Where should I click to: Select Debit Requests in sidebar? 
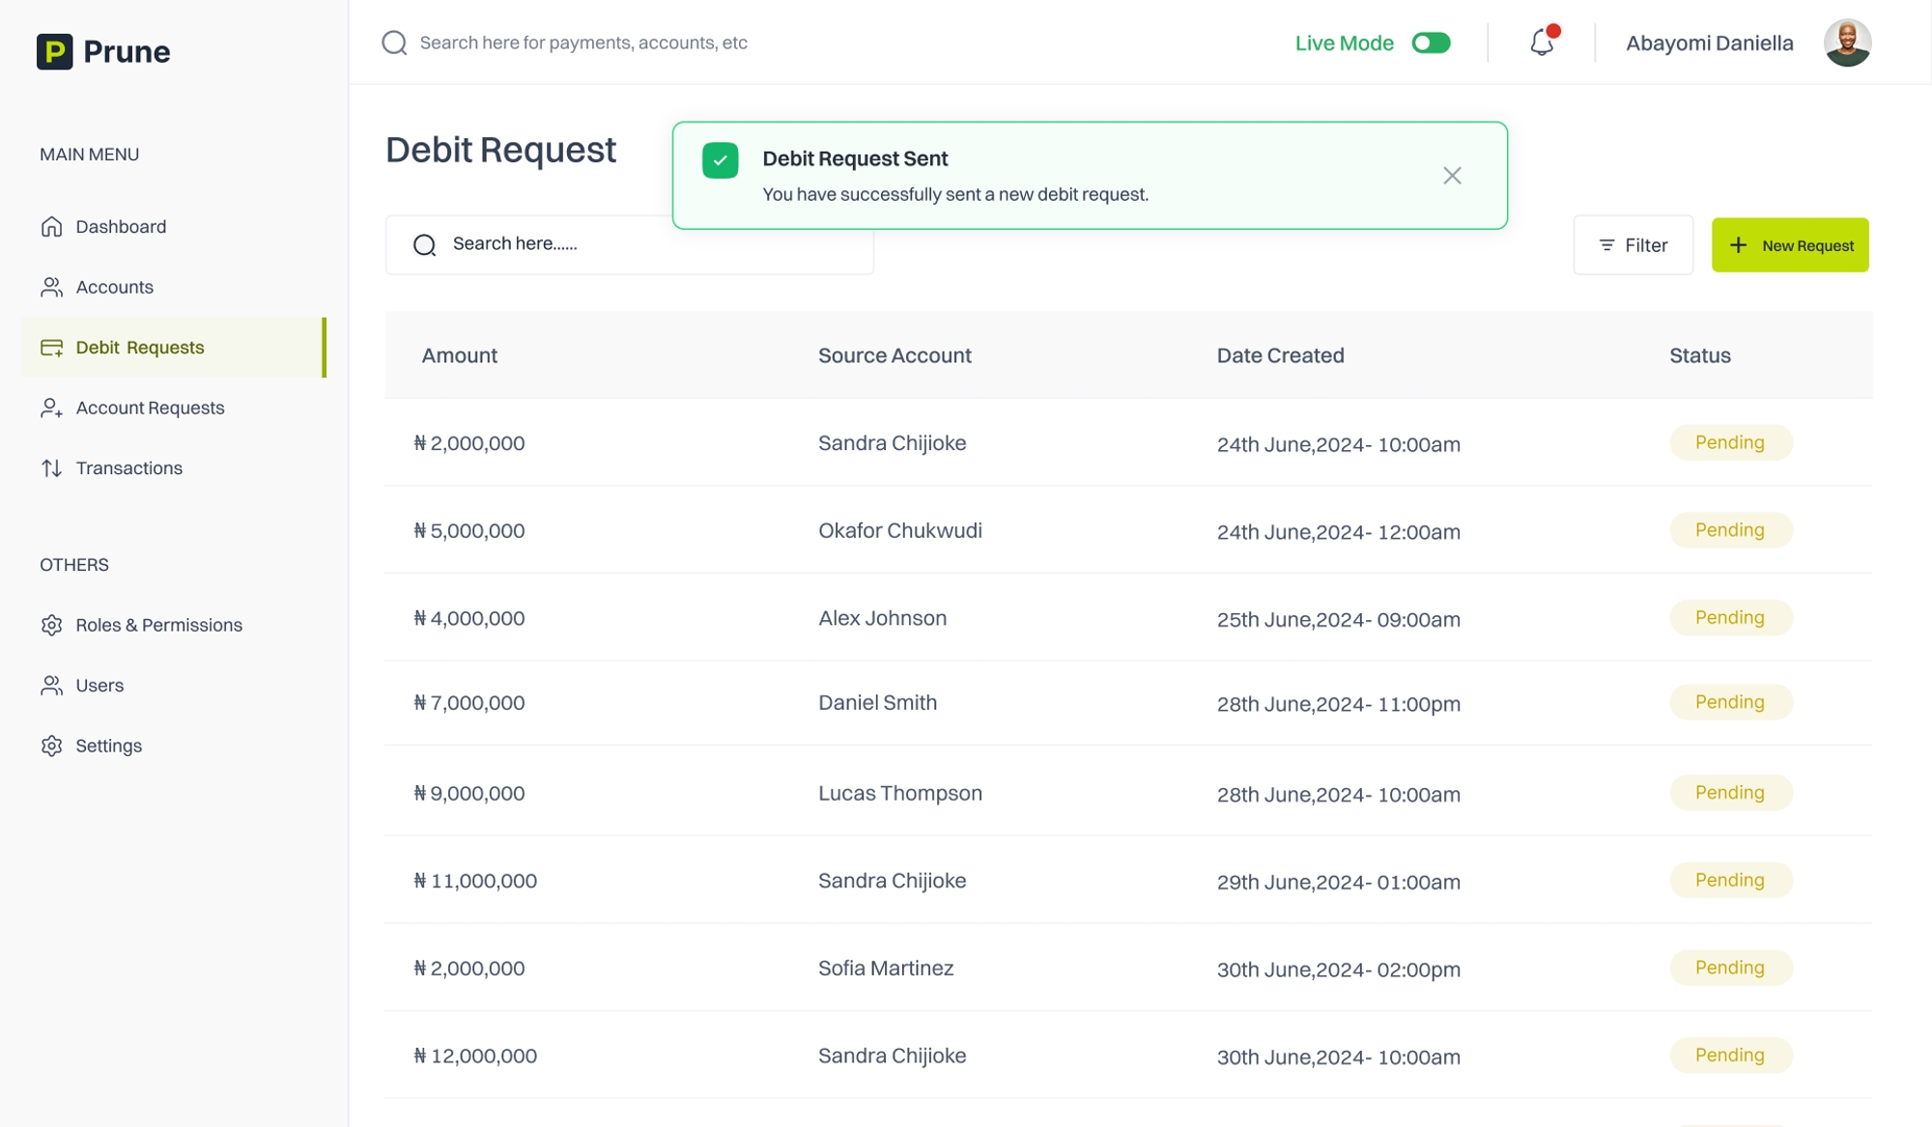(x=140, y=348)
